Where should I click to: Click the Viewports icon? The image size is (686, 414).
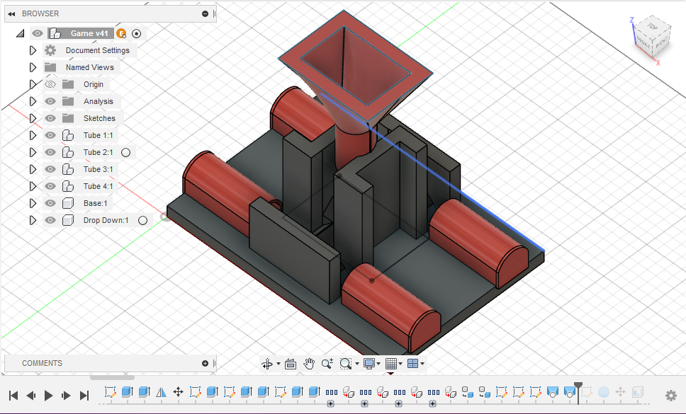(x=412, y=363)
